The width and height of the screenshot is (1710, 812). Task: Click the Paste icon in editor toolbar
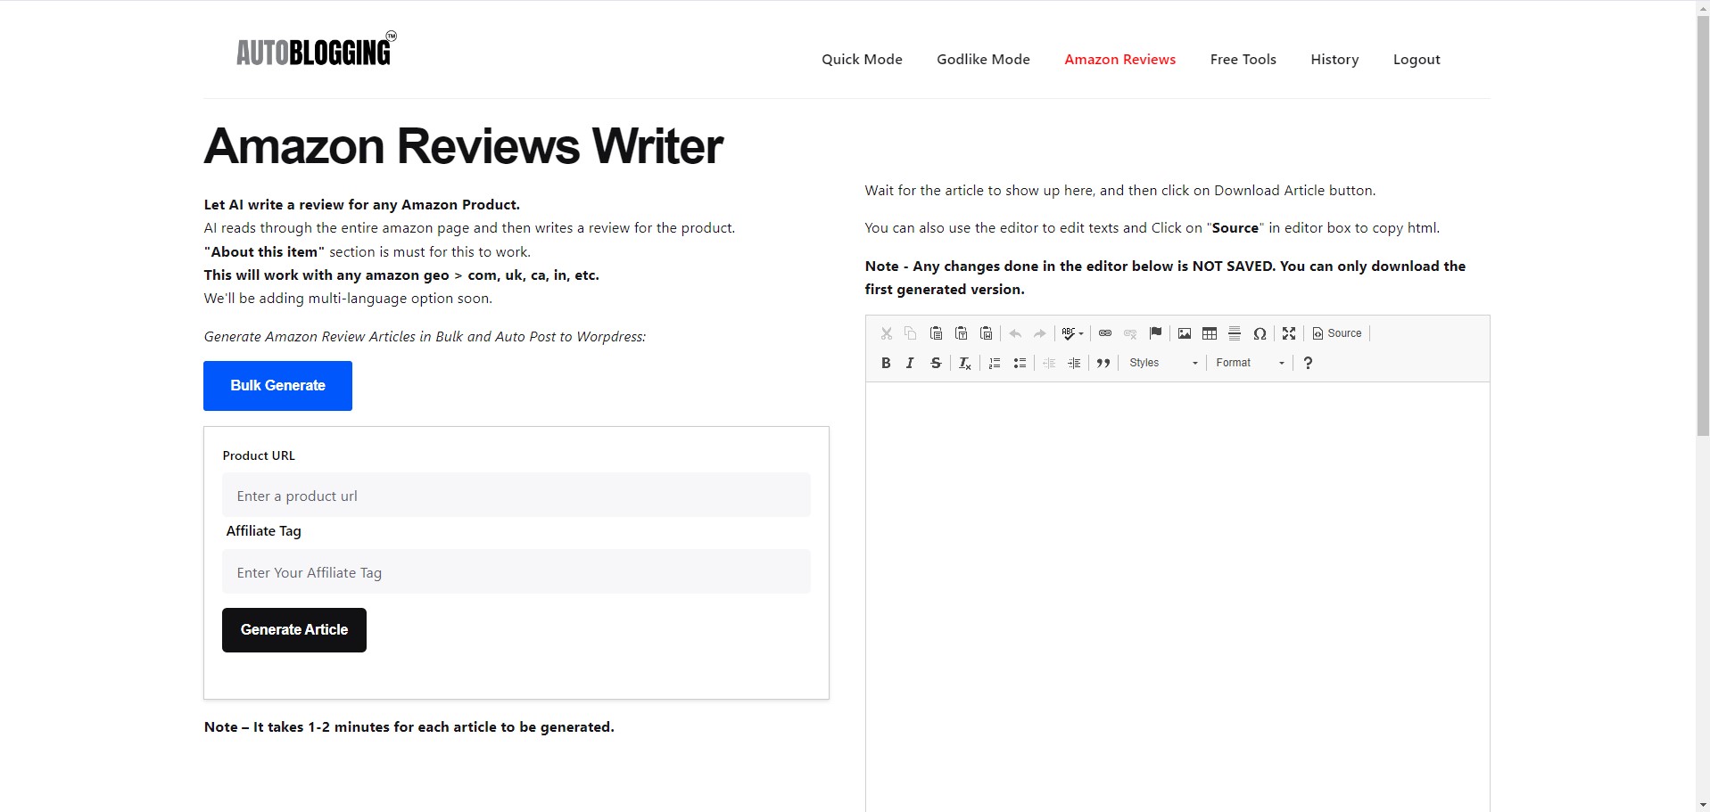(x=936, y=333)
